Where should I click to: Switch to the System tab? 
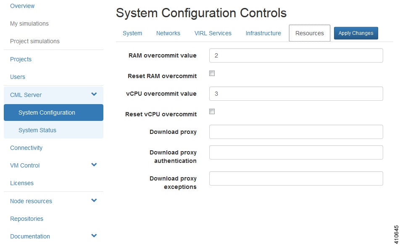pyautogui.click(x=132, y=33)
